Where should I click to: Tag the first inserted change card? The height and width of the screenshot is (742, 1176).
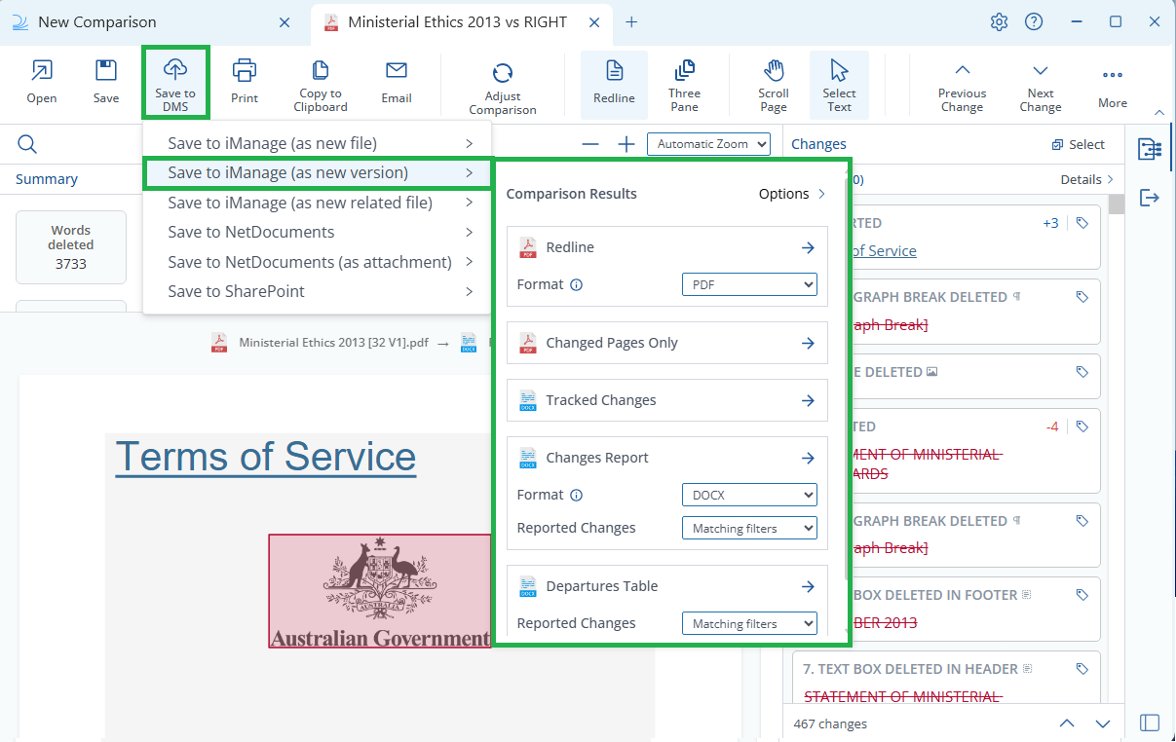1082,223
